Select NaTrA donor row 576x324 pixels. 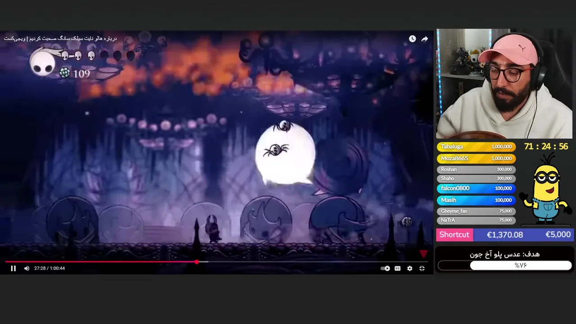(476, 220)
